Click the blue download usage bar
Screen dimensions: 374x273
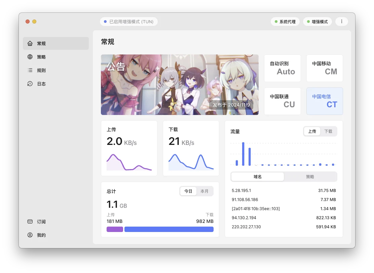(x=169, y=229)
